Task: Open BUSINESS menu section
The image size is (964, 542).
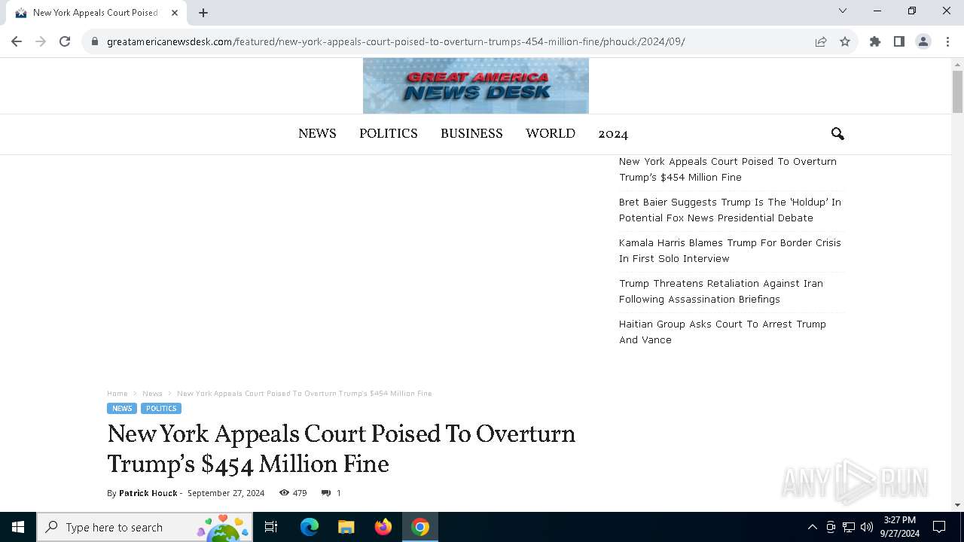Action: (471, 133)
